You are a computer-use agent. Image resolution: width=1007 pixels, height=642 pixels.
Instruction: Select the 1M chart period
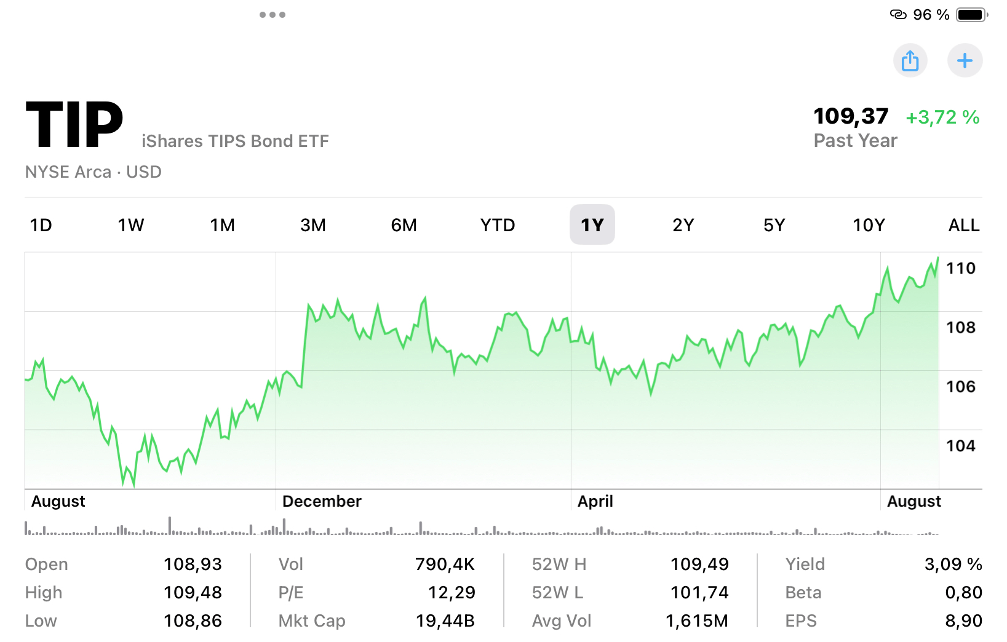(222, 225)
